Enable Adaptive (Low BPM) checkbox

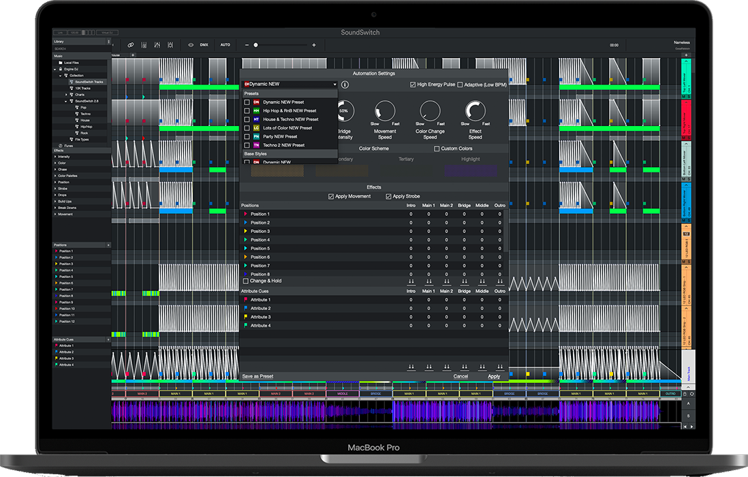coord(460,84)
